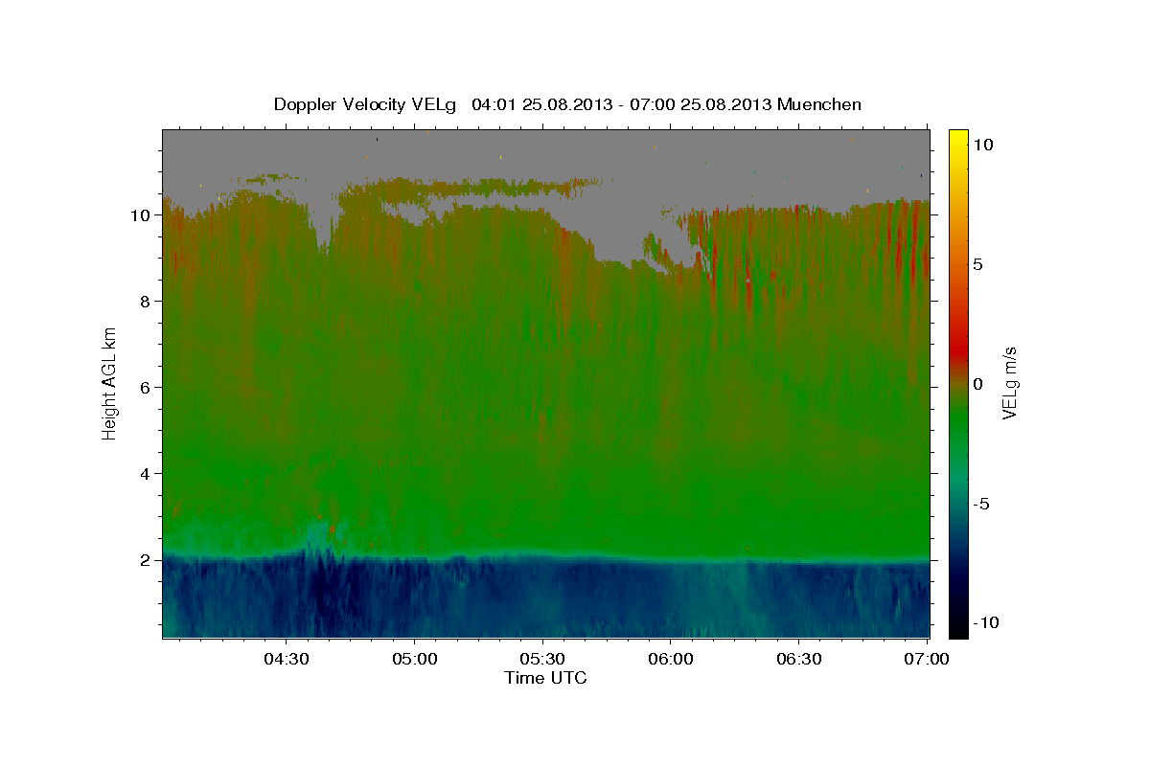Click the 'Muenchen' location text in title
This screenshot has height=766, width=1150.
(819, 104)
